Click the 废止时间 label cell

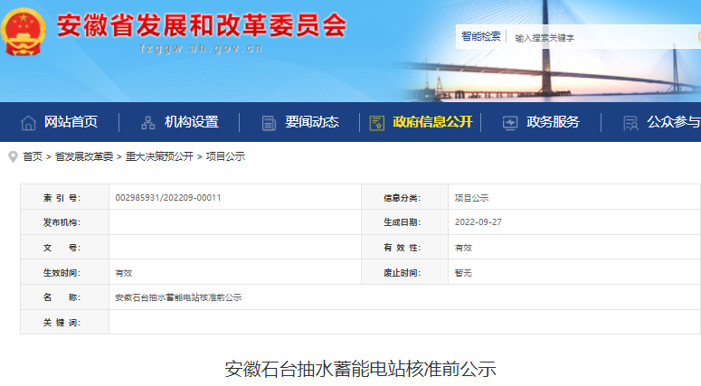405,272
